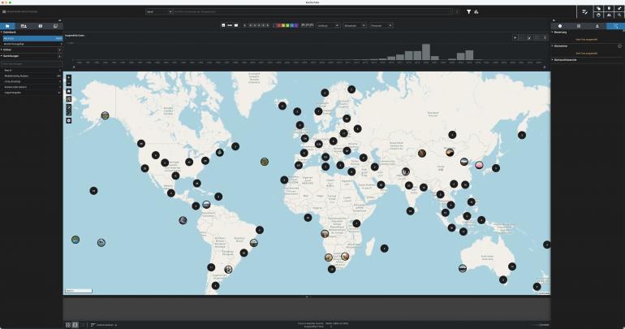Zoom in the map with the plus button
The image size is (625, 329).
pyautogui.click(x=68, y=77)
